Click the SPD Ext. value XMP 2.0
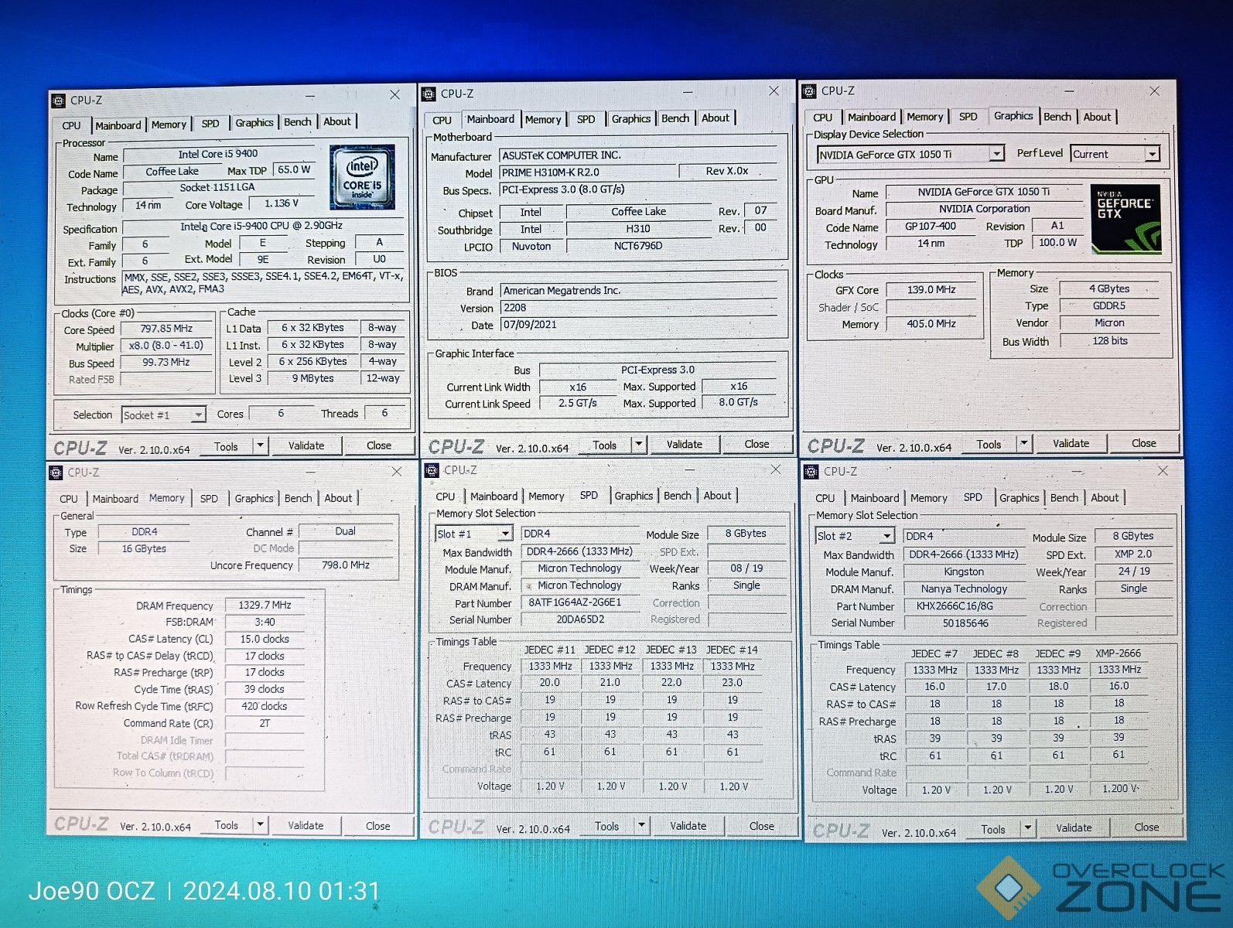Viewport: 1233px width, 928px height. point(1134,554)
